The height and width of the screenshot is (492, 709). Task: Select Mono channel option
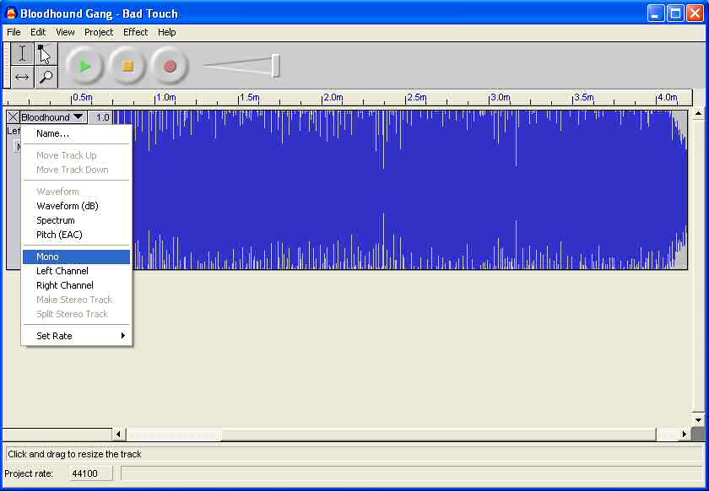coord(77,257)
